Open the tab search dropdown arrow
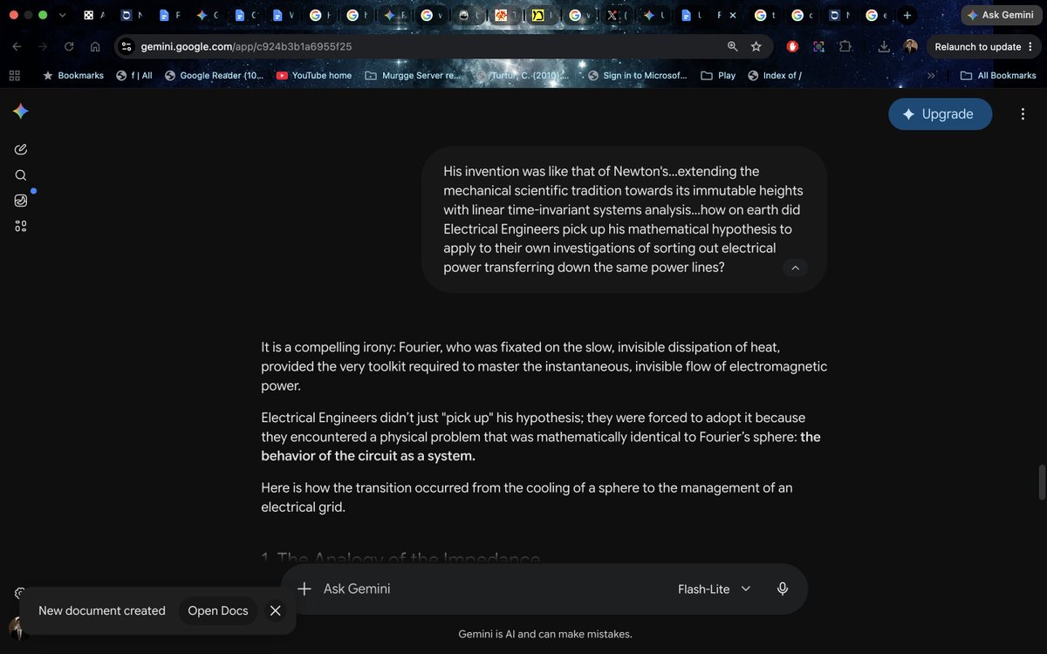Image resolution: width=1047 pixels, height=654 pixels. [62, 15]
